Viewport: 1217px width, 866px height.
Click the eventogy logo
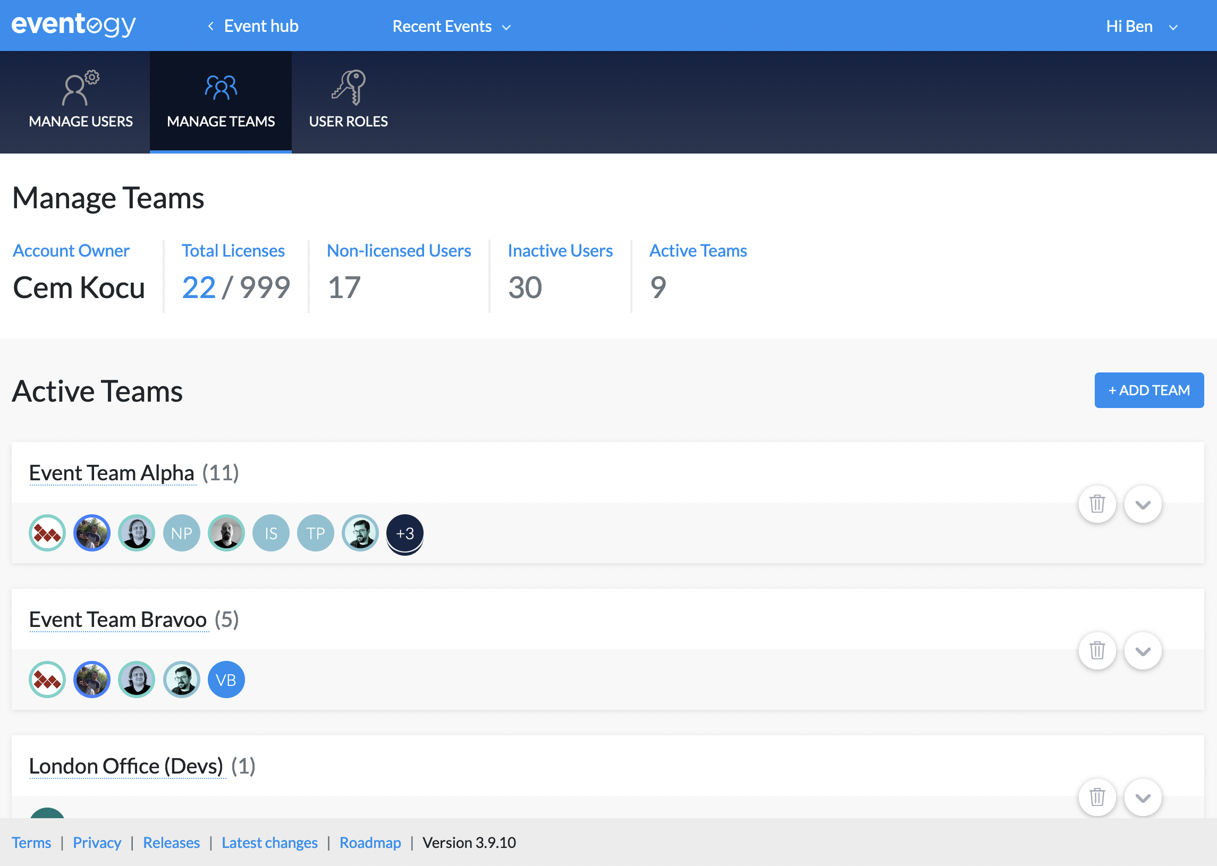tap(73, 25)
